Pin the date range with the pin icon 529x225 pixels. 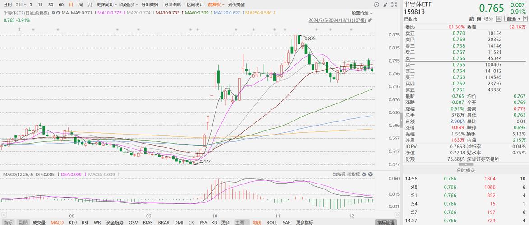coord(370,20)
